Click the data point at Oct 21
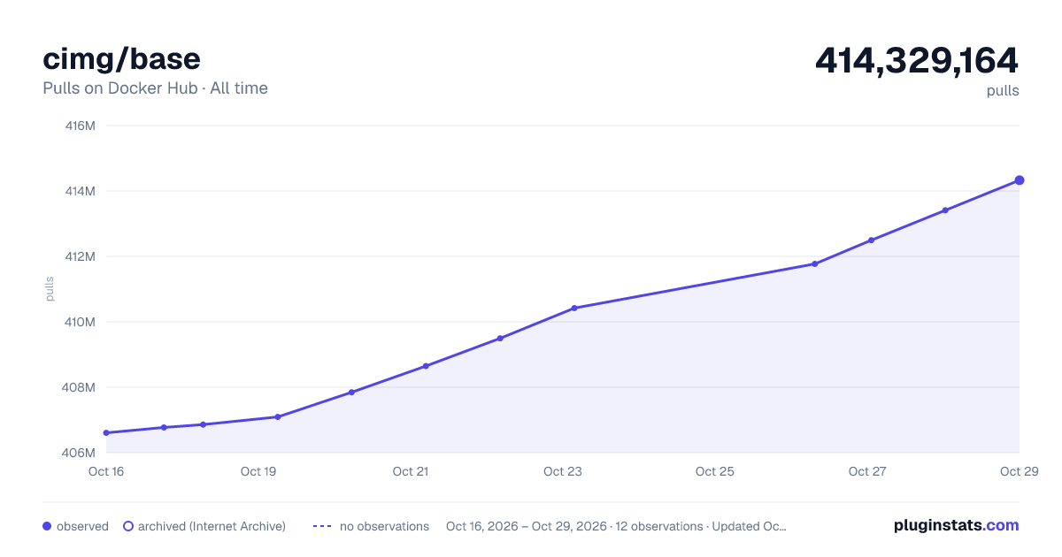Screen dimensions: 1062x557 (426, 366)
